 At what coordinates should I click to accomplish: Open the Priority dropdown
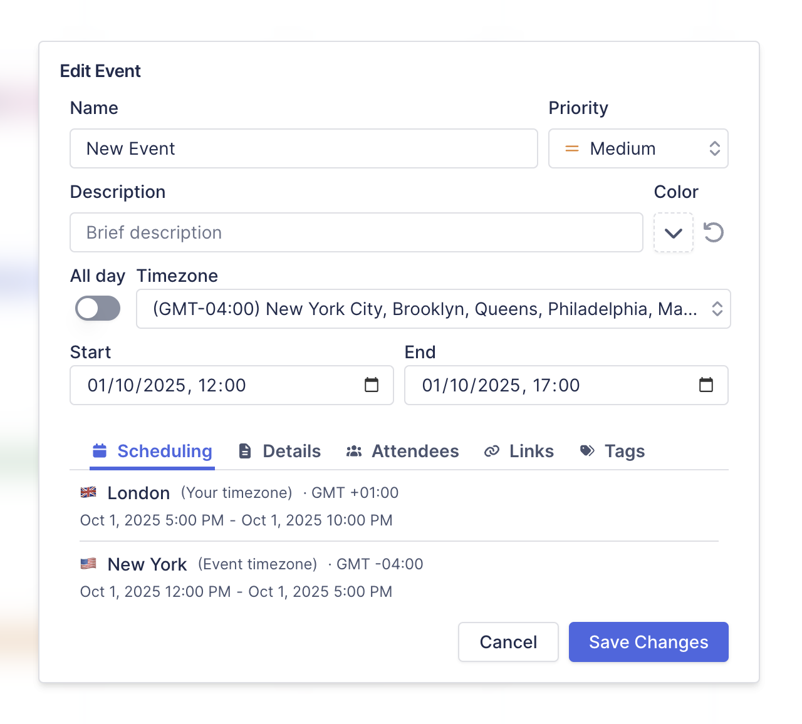pyautogui.click(x=638, y=148)
